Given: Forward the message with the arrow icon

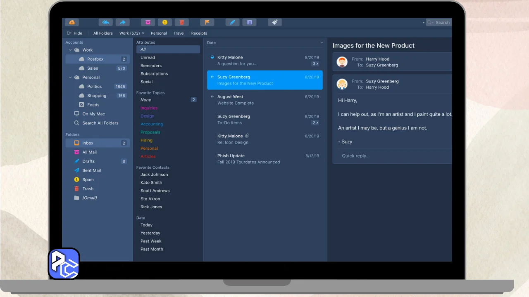Looking at the screenshot, I should 123,22.
